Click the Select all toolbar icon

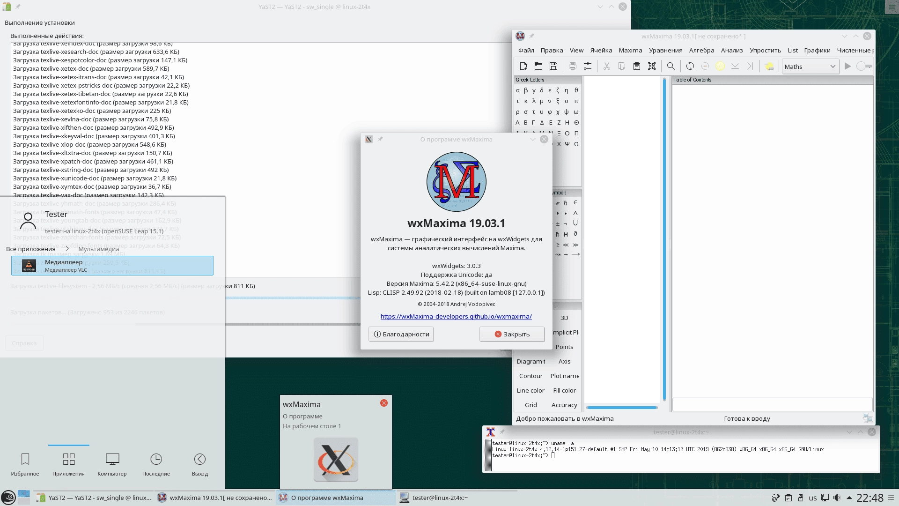click(x=652, y=67)
